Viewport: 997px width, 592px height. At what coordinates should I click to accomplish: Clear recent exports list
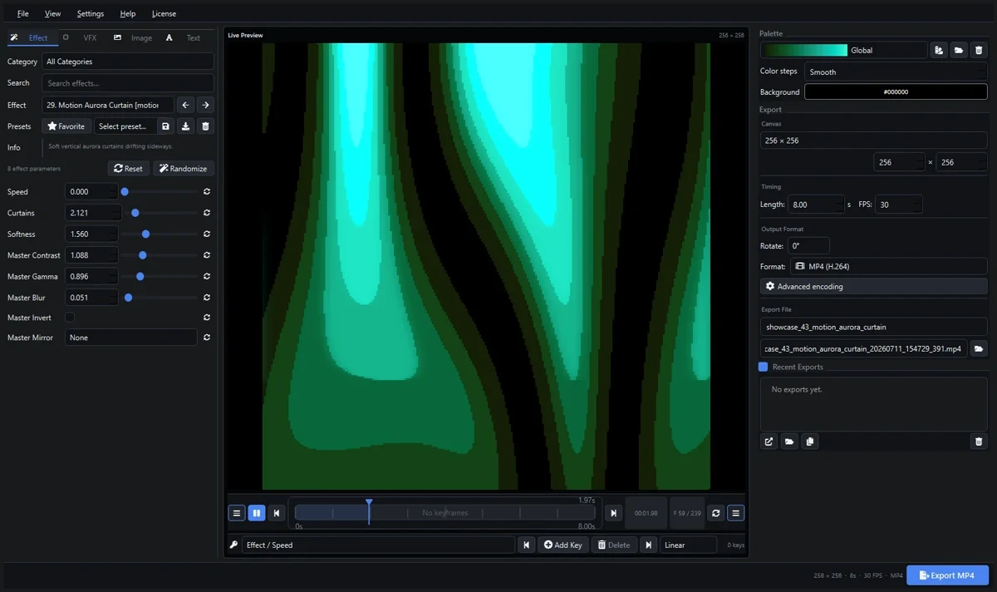pyautogui.click(x=979, y=442)
